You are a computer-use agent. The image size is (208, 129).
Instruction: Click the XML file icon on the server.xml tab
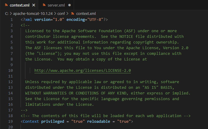(44, 5)
